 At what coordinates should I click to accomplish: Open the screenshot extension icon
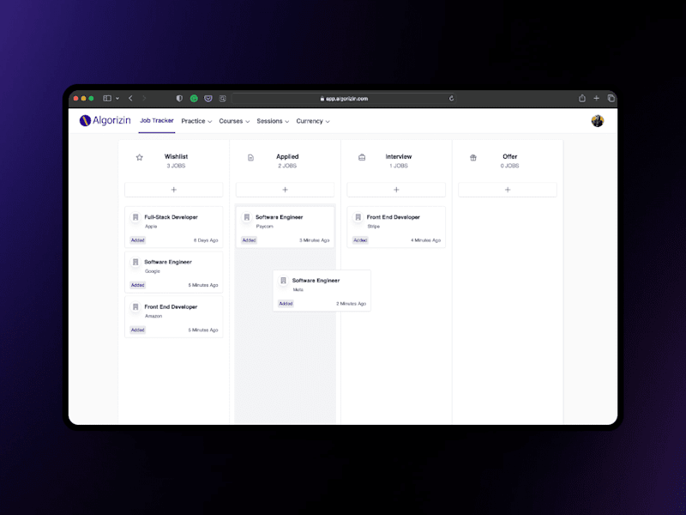[222, 99]
